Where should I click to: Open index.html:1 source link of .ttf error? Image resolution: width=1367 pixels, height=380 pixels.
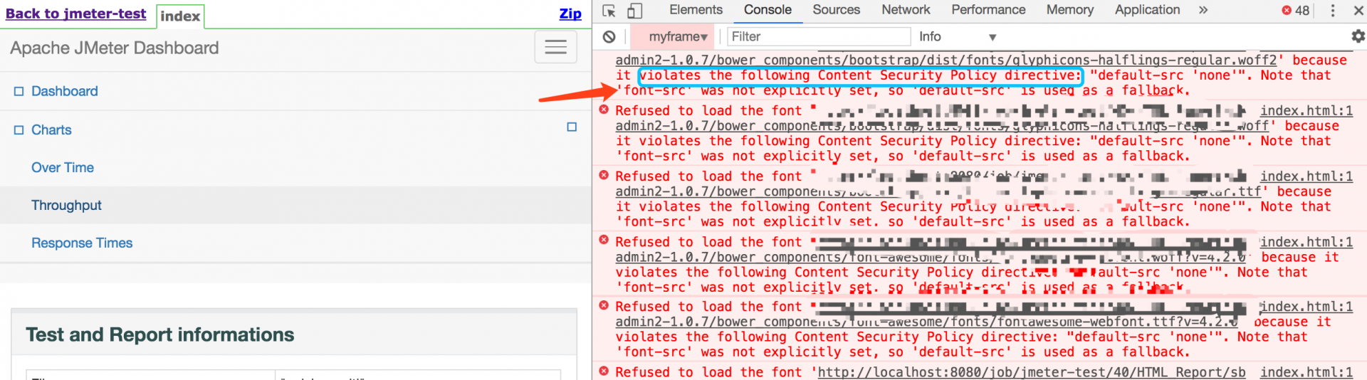[1306, 176]
